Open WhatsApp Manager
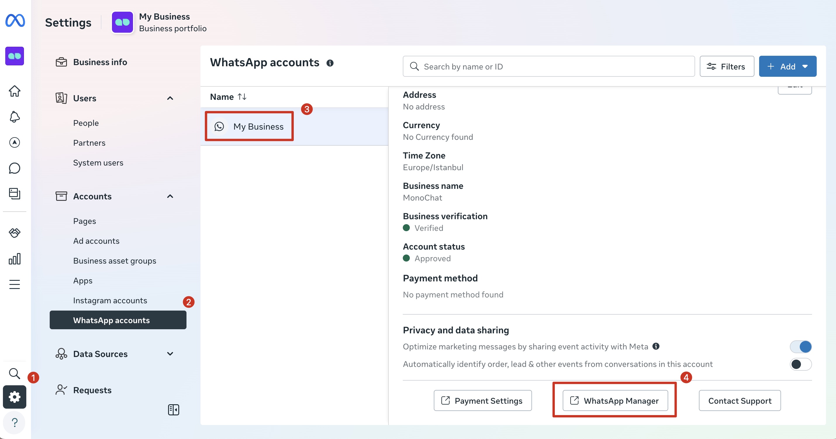Screen dimensions: 836x439 (x=615, y=400)
